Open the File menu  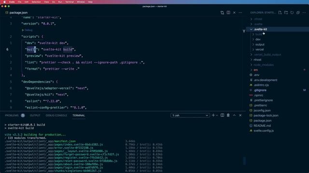[19, 2]
